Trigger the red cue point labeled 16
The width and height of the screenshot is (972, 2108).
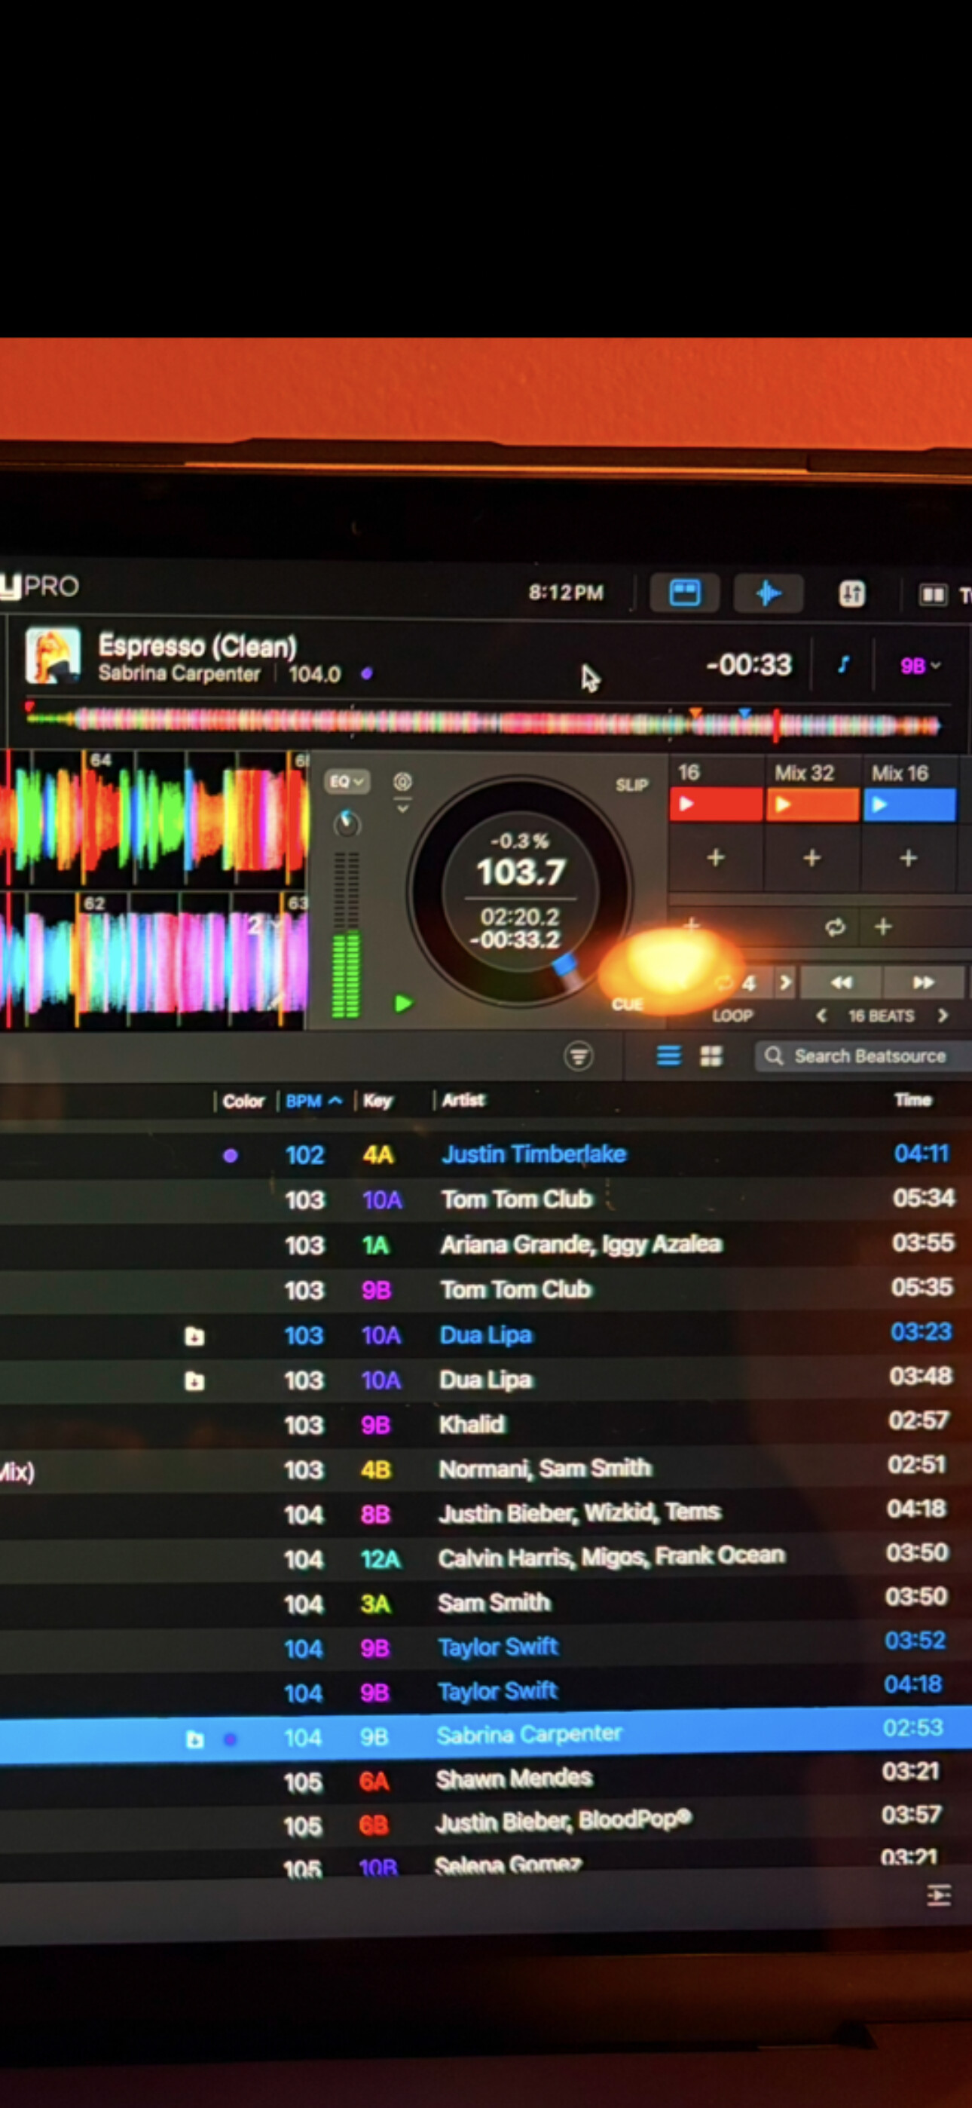(x=716, y=804)
